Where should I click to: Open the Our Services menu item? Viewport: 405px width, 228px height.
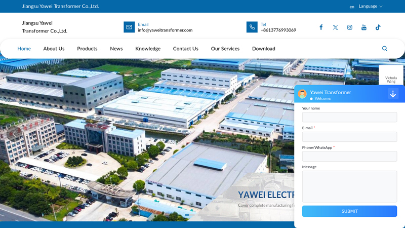(x=225, y=49)
